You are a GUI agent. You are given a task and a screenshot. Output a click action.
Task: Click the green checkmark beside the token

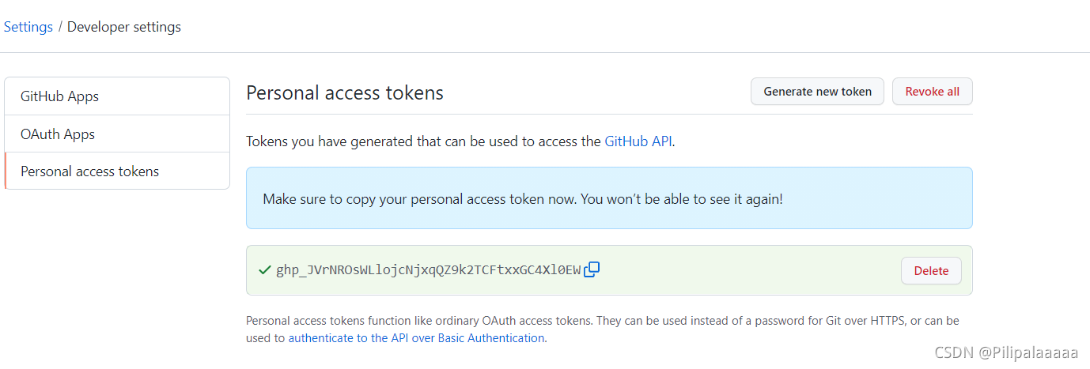click(x=265, y=270)
